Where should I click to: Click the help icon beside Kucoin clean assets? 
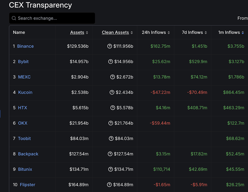[112, 92]
